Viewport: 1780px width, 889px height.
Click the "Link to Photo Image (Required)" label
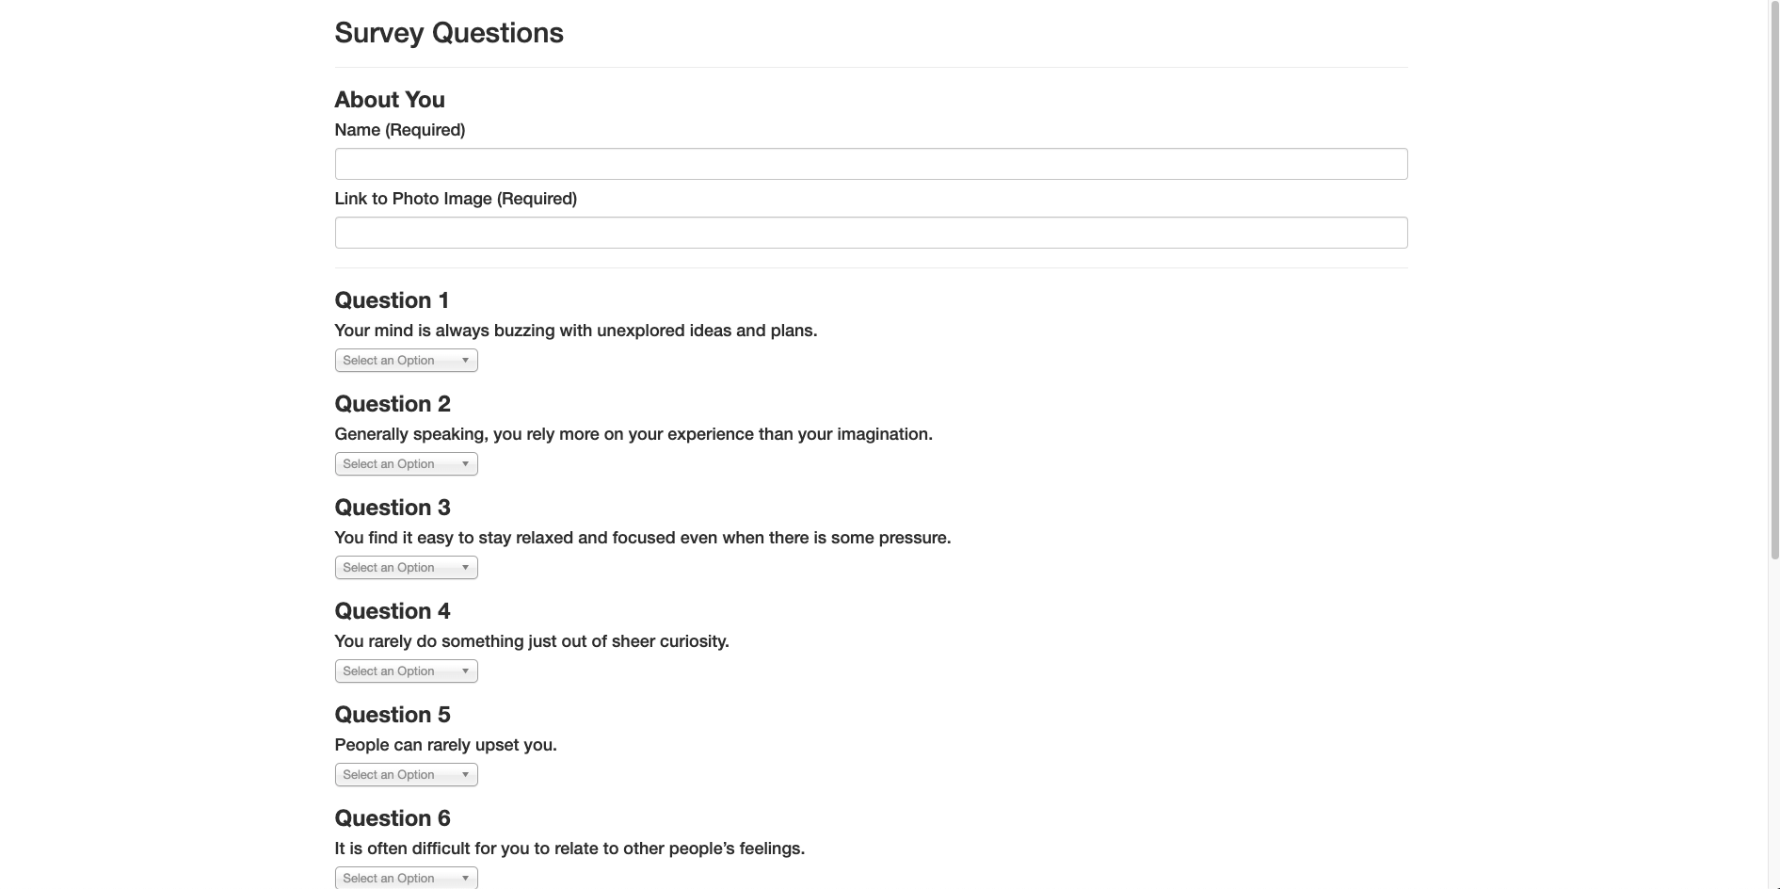[456, 199]
